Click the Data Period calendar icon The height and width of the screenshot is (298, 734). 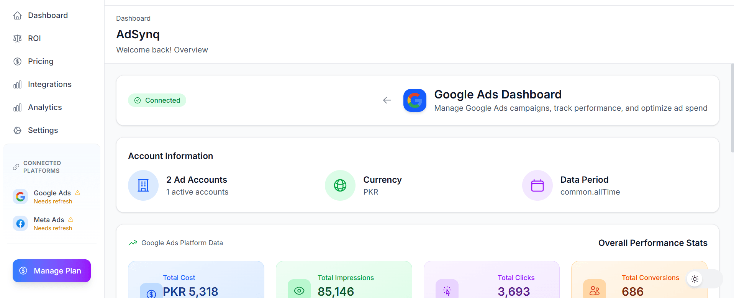537,185
